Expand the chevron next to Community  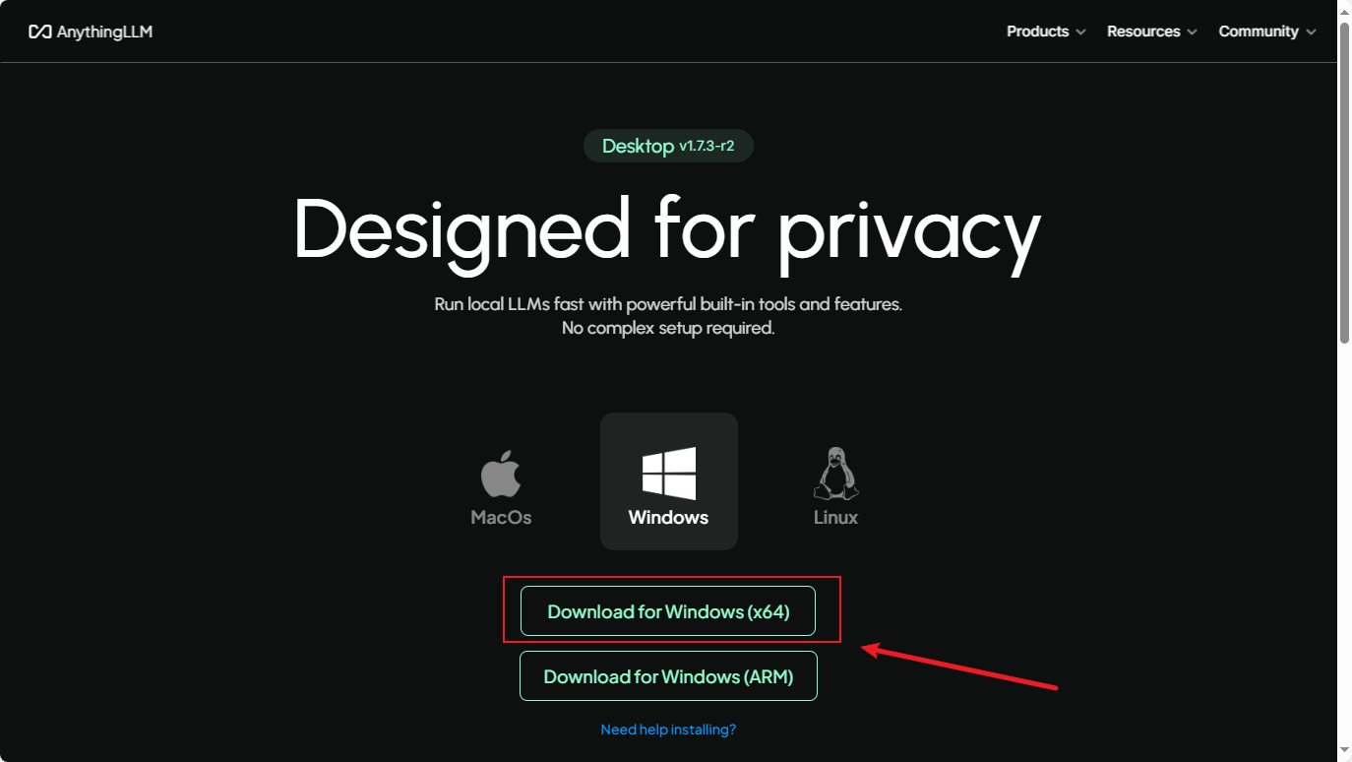pyautogui.click(x=1311, y=32)
